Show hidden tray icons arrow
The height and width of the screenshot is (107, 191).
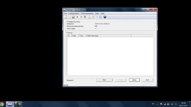(157, 104)
